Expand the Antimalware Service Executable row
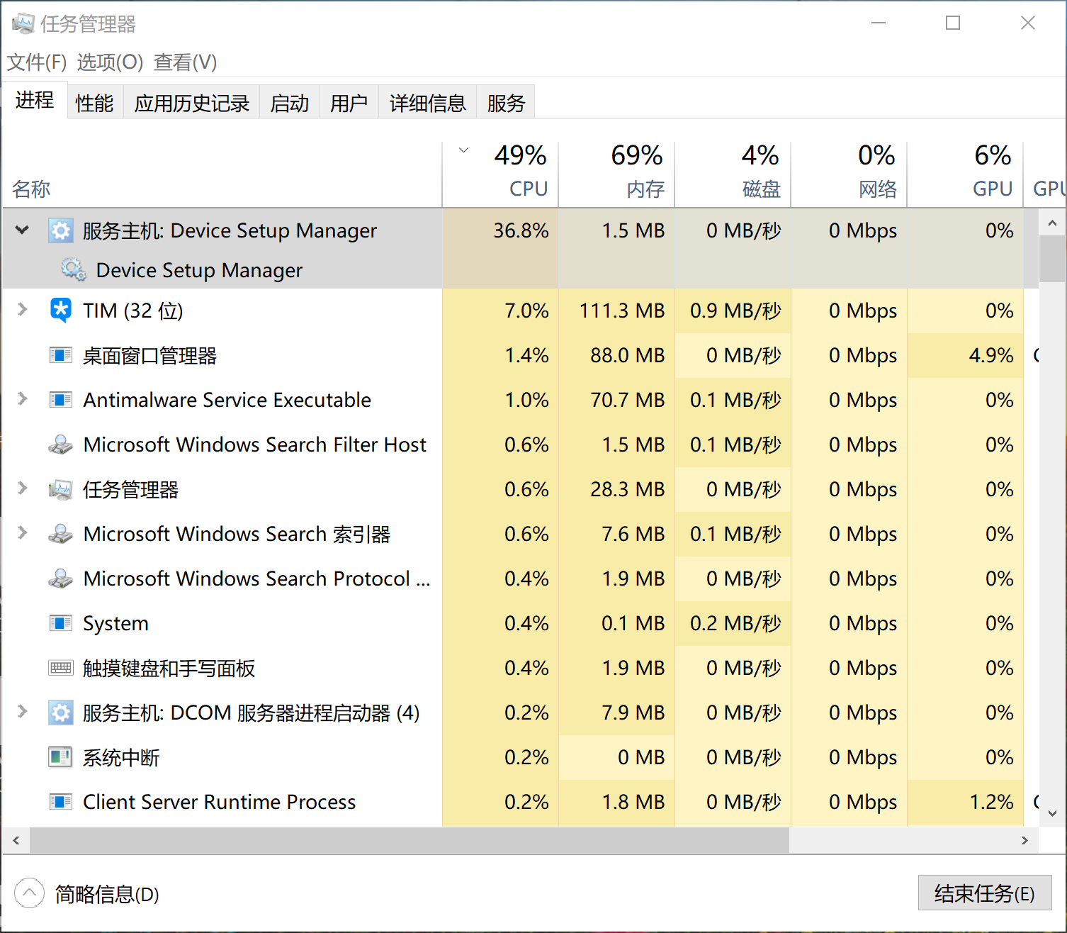This screenshot has width=1067, height=933. [23, 399]
